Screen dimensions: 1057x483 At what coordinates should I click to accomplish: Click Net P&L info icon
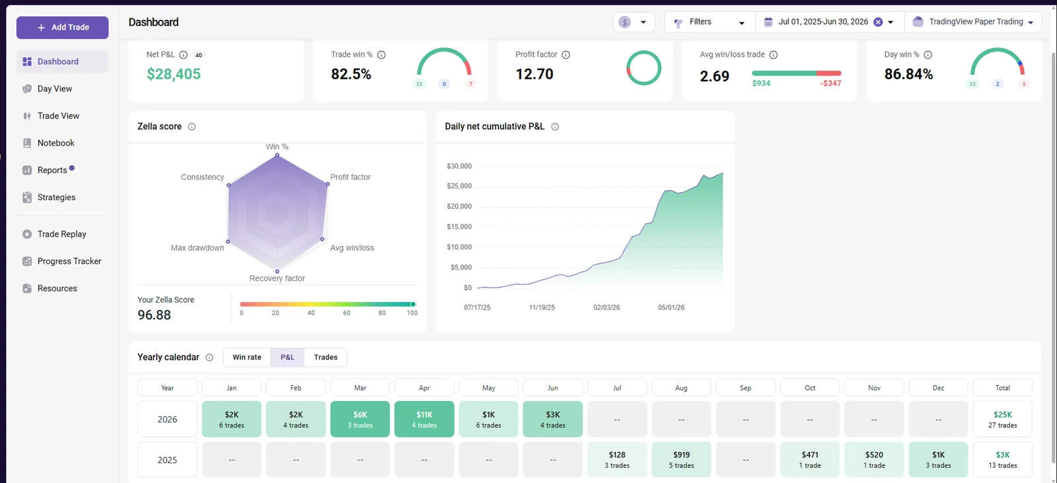pos(183,55)
